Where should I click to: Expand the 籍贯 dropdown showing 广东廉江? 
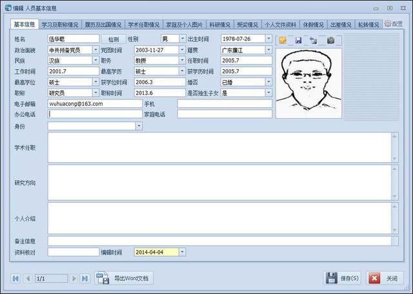268,50
